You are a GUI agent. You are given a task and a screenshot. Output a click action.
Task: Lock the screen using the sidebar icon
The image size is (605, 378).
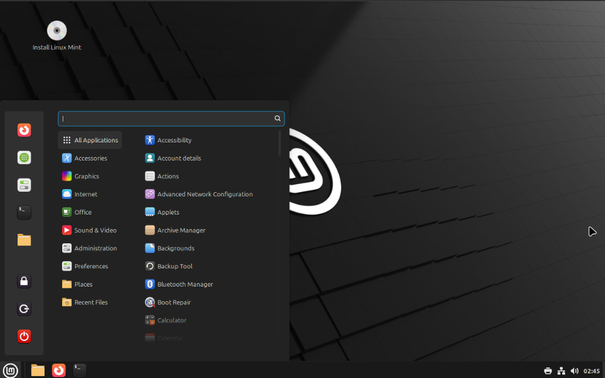pyautogui.click(x=24, y=281)
